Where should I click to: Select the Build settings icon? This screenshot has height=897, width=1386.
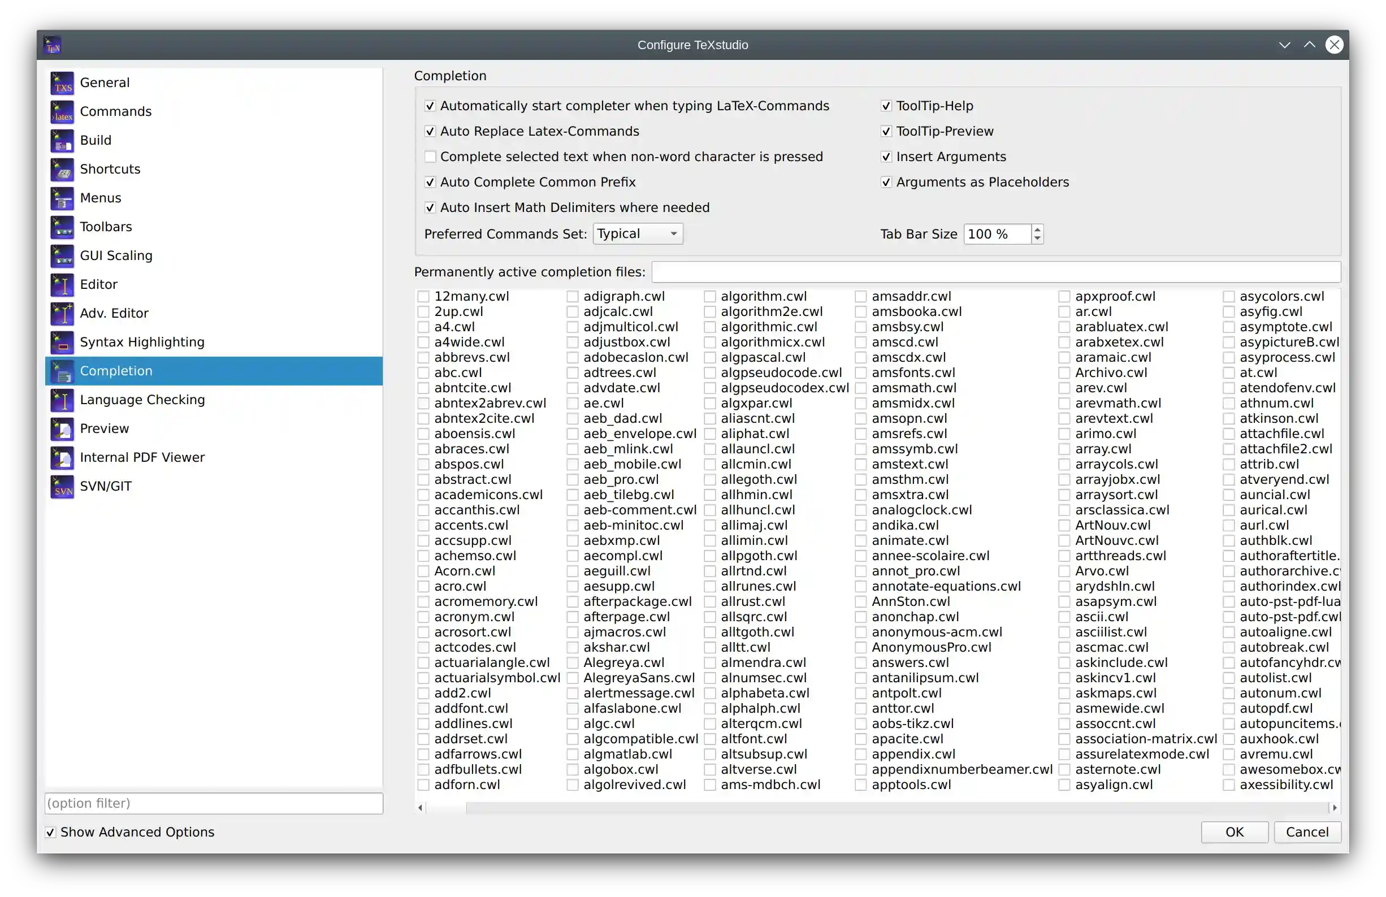click(x=62, y=140)
